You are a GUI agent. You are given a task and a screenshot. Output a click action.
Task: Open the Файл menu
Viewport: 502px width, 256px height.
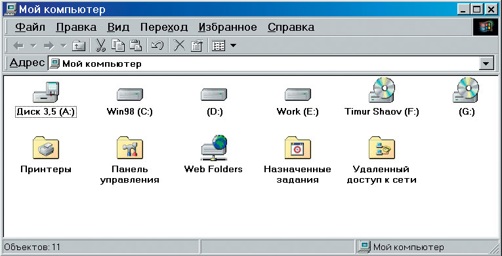[30, 27]
